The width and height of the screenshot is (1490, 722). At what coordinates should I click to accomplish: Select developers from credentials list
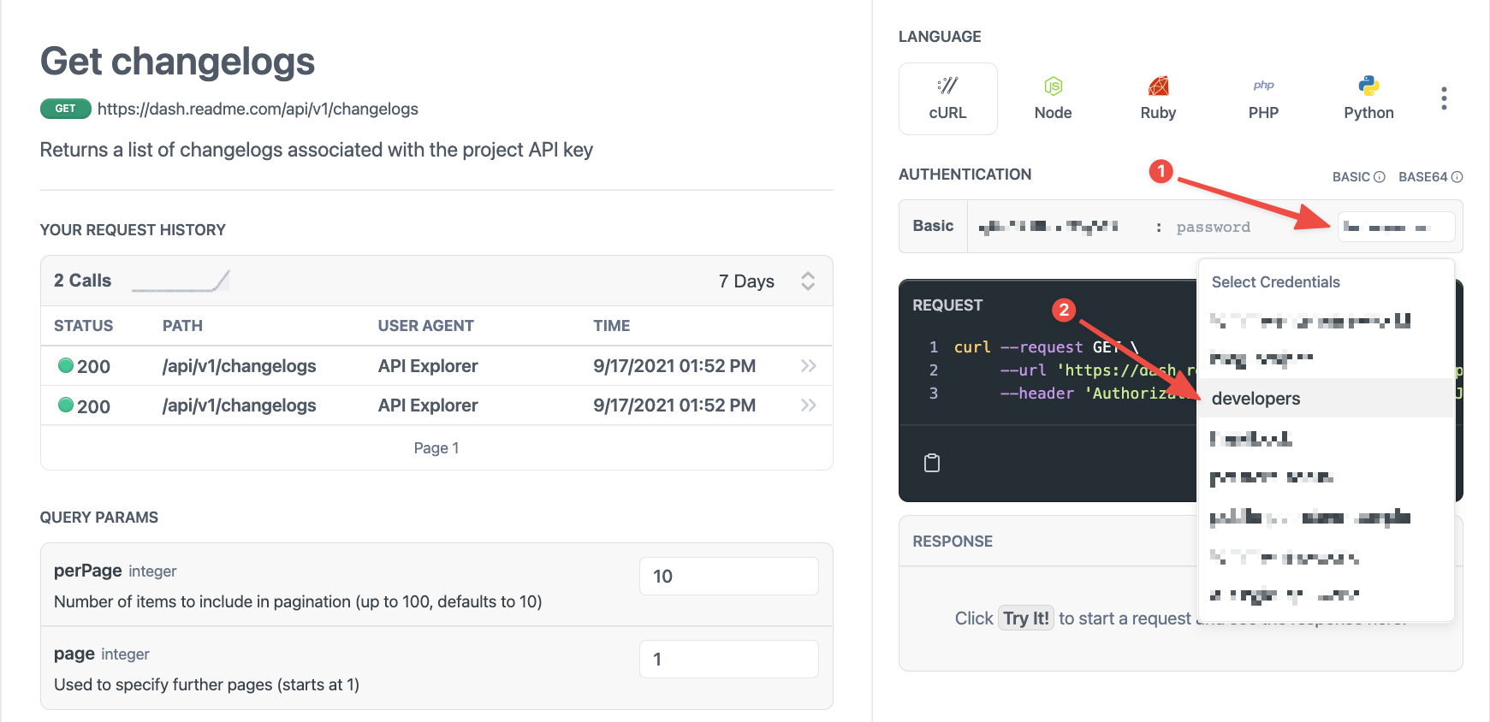point(1326,399)
